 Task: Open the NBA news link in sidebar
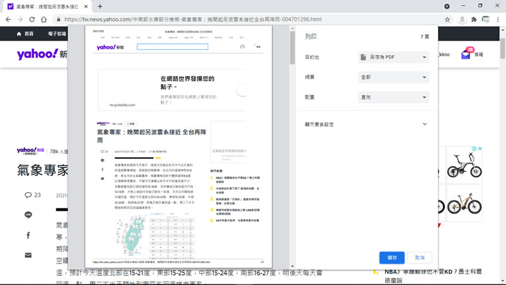433,275
